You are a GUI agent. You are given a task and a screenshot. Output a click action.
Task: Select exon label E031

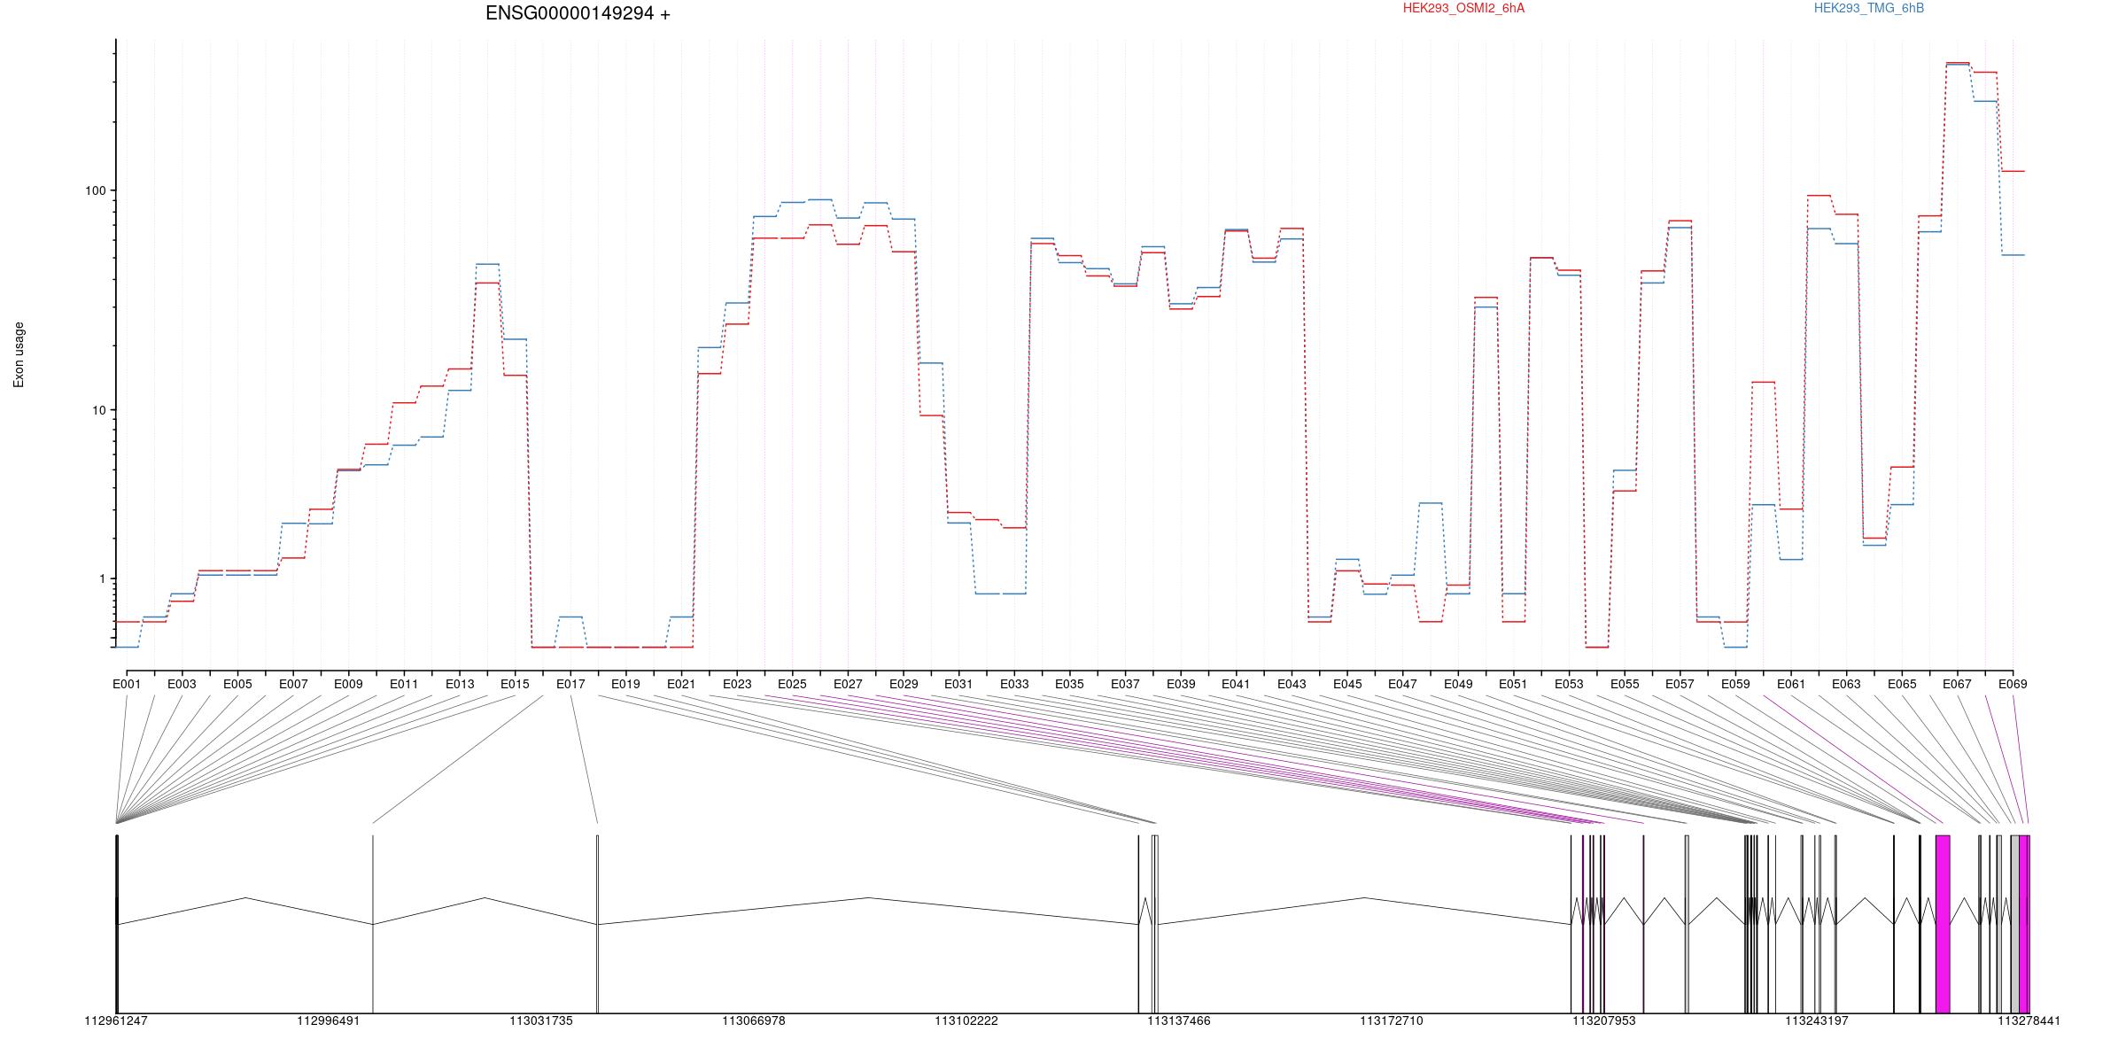coord(958,684)
